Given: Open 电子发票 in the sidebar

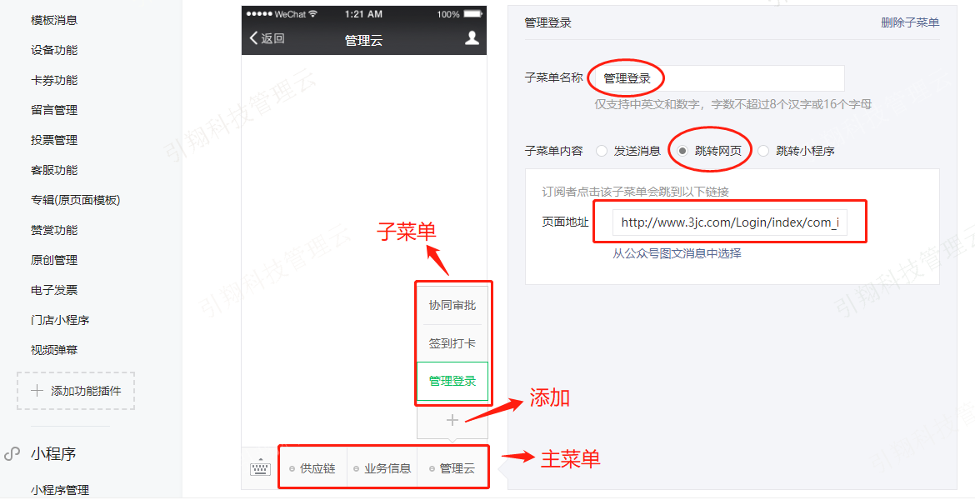Looking at the screenshot, I should (54, 290).
